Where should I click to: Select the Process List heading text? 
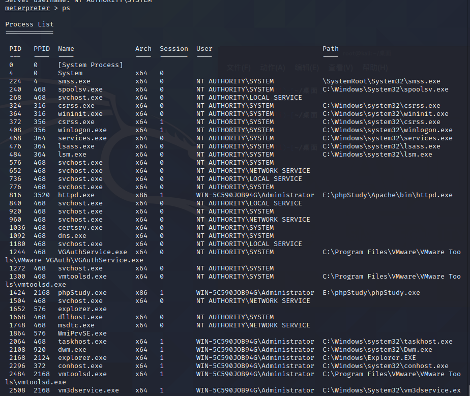click(29, 24)
